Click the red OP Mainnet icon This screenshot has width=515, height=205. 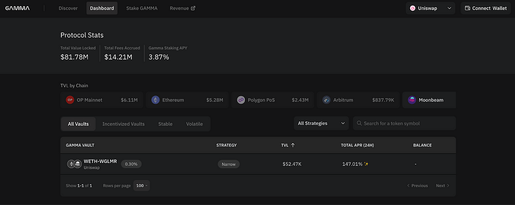tap(70, 100)
